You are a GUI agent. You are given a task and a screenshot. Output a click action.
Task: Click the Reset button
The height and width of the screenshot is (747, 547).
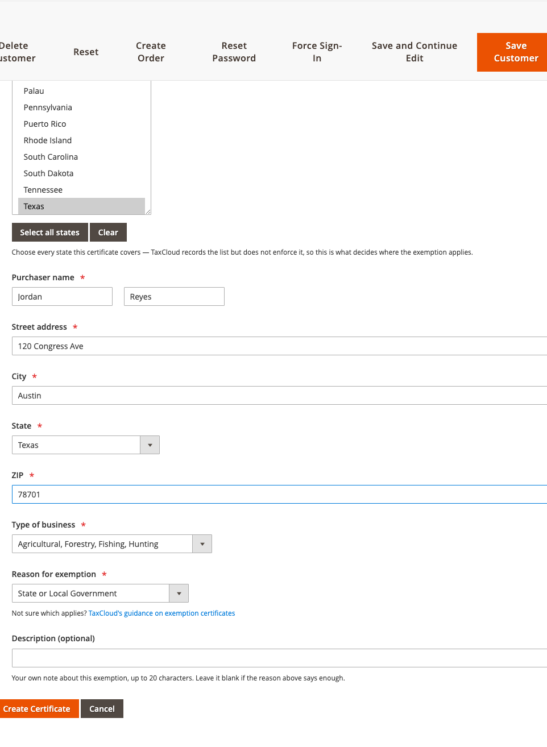point(86,52)
